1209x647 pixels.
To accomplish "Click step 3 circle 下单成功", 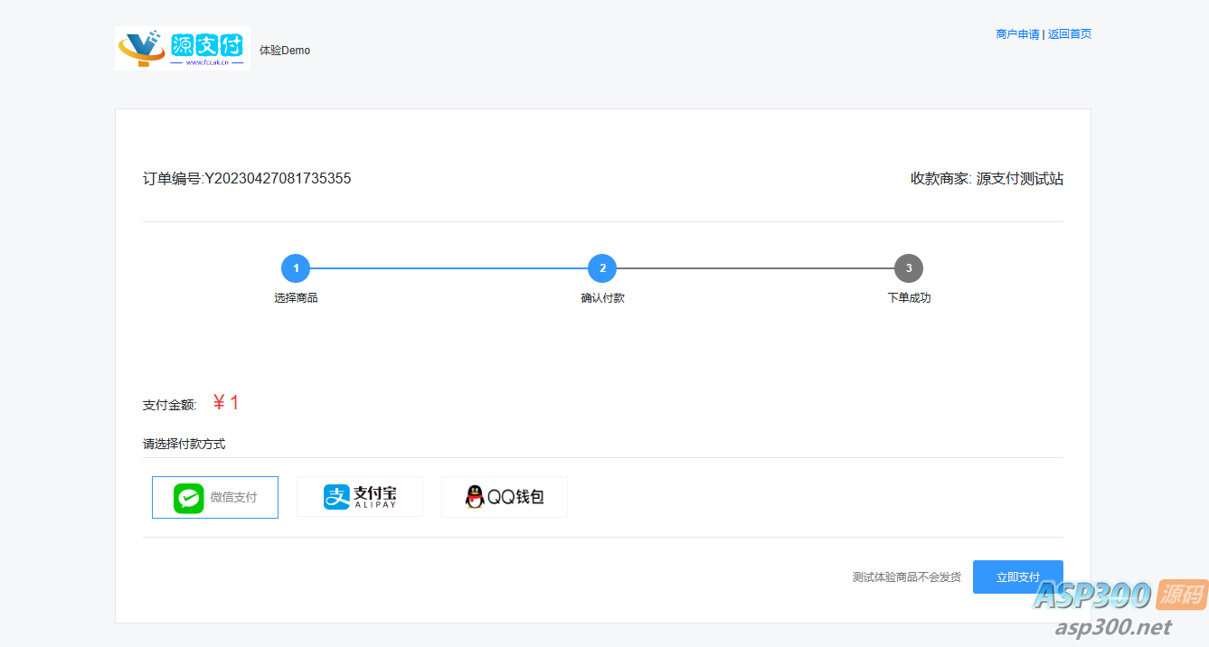I will (909, 268).
